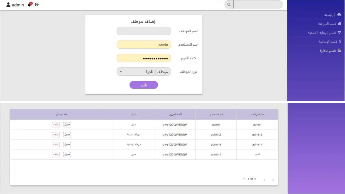The width and height of the screenshot is (345, 194).
Task: Click حذف to delete the admin4 row
Action: tap(56, 144)
